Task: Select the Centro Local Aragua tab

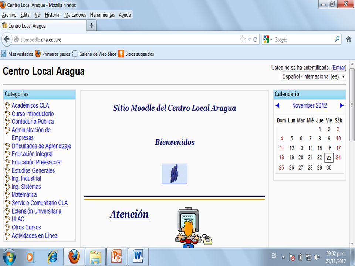Action: (43, 25)
